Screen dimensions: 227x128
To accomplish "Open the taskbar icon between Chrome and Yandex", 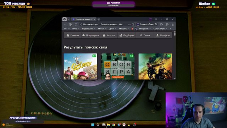I will pos(119,125).
